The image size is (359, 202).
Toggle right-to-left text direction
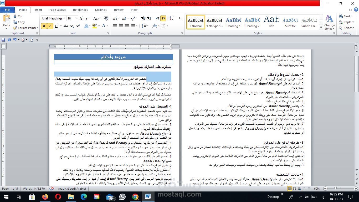[163, 18]
